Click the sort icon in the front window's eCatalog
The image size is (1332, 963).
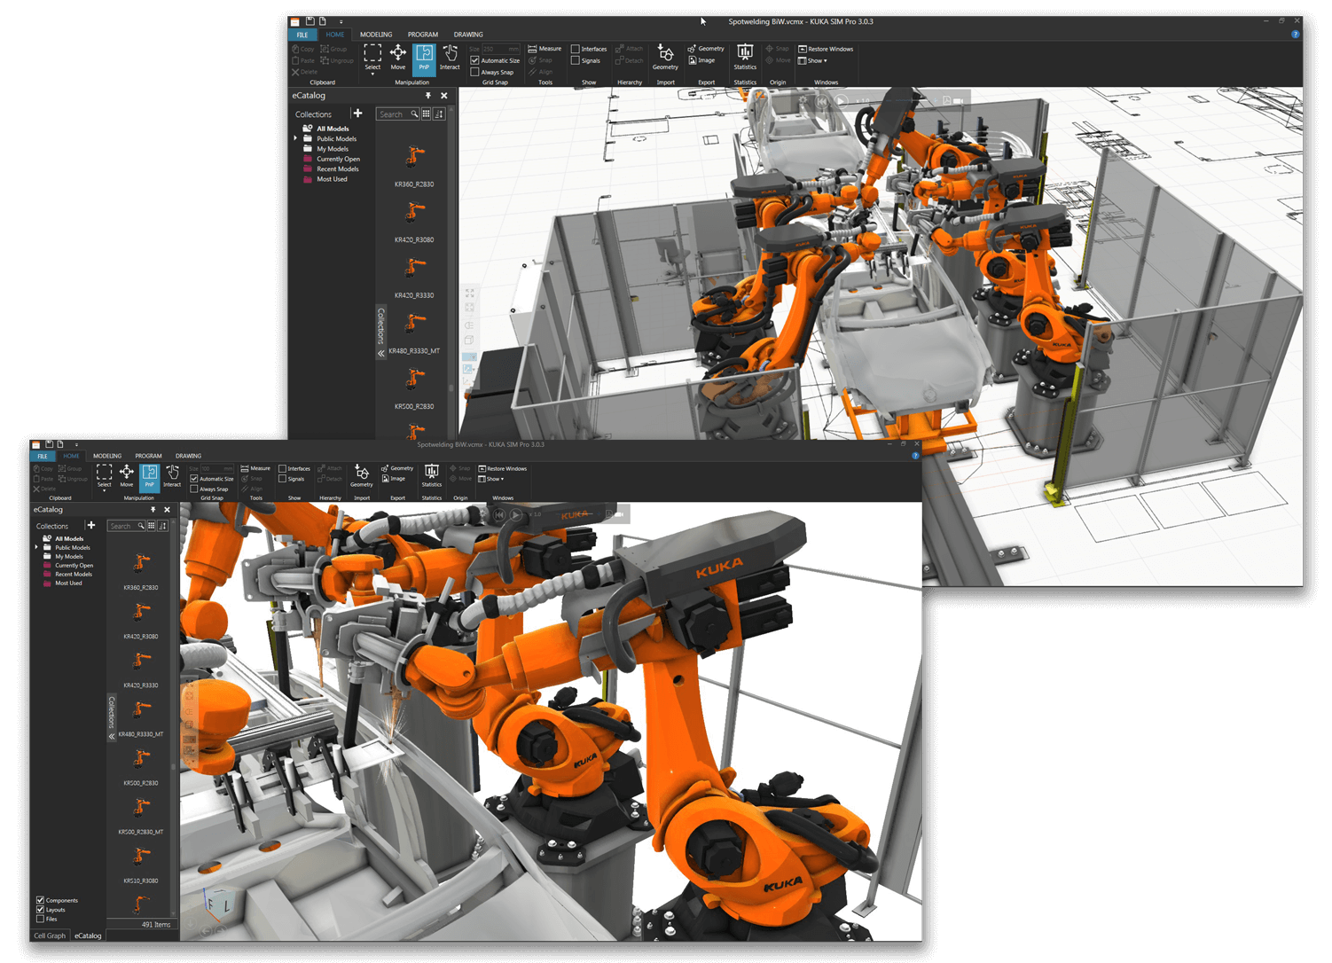(163, 526)
